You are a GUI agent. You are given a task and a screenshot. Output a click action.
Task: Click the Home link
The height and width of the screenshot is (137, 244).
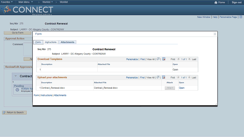point(222,2)
